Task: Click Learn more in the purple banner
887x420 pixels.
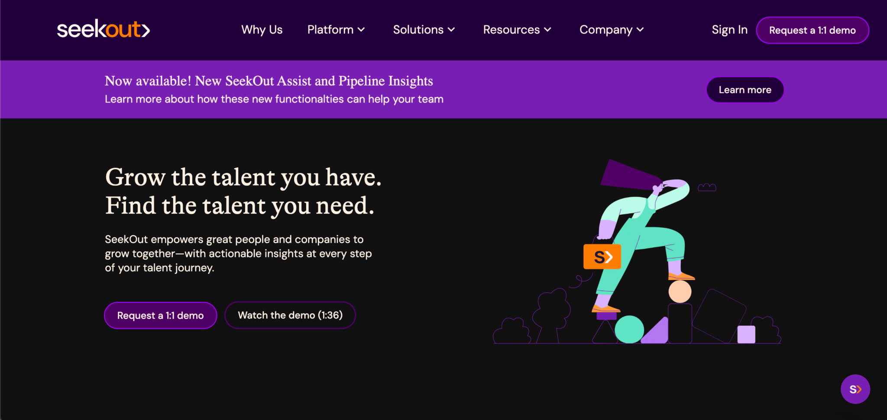Action: coord(745,90)
